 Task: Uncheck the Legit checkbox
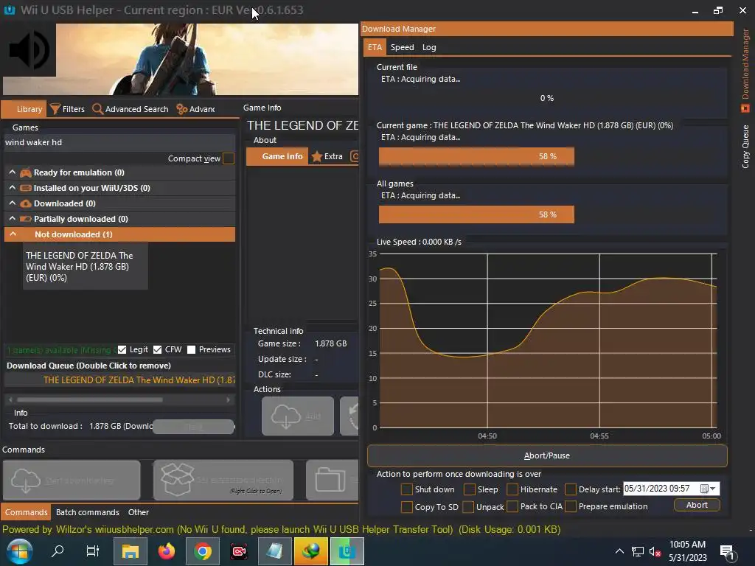pyautogui.click(x=122, y=349)
